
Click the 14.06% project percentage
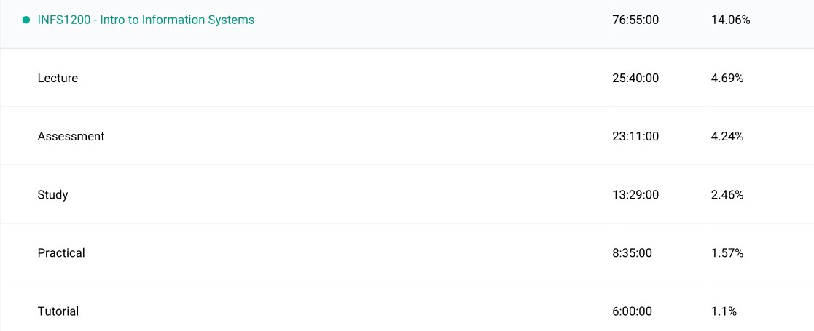[x=730, y=20]
